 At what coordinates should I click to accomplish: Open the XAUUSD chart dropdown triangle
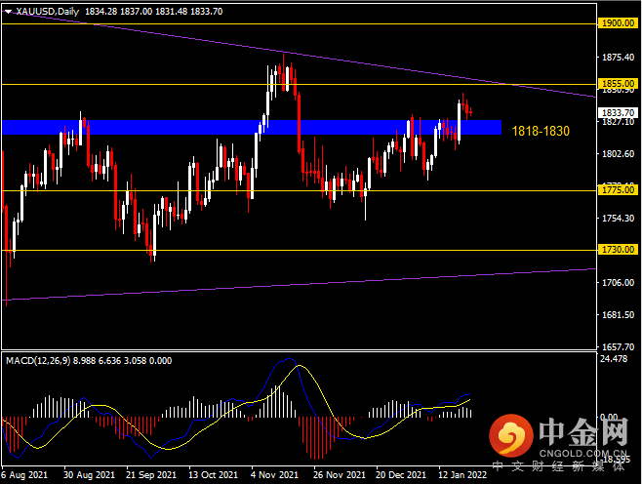pos(8,12)
